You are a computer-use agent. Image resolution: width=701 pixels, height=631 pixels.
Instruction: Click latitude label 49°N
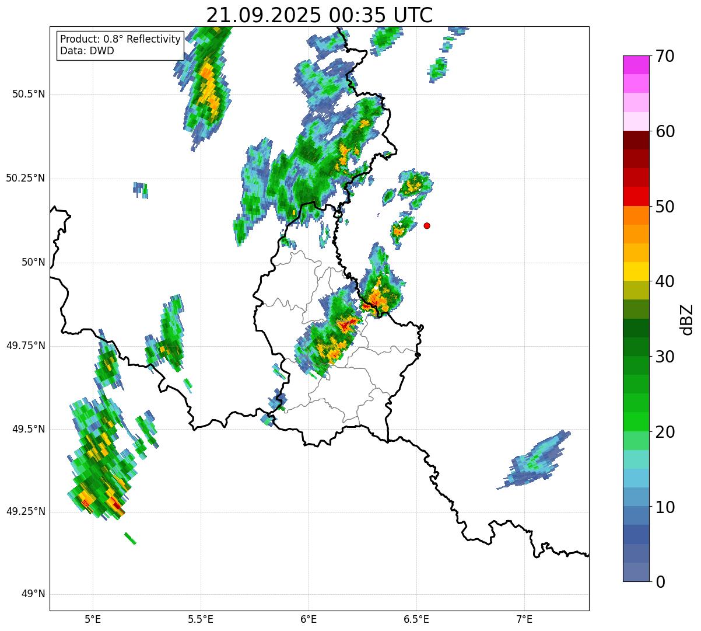coord(33,594)
